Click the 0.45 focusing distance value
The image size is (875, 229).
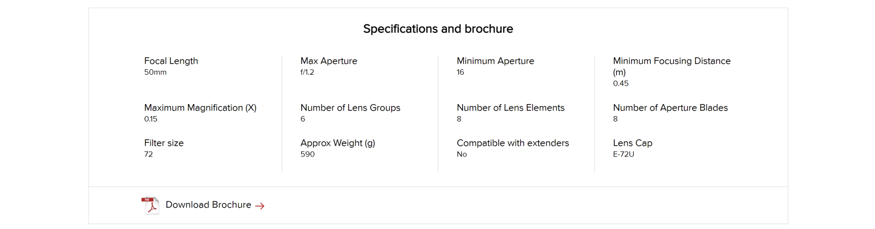pyautogui.click(x=621, y=83)
